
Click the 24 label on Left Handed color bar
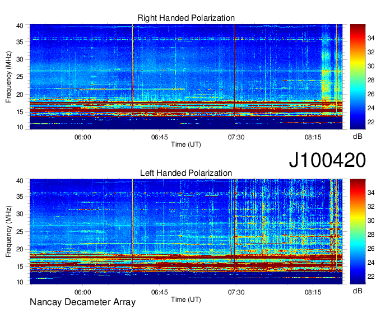371,263
